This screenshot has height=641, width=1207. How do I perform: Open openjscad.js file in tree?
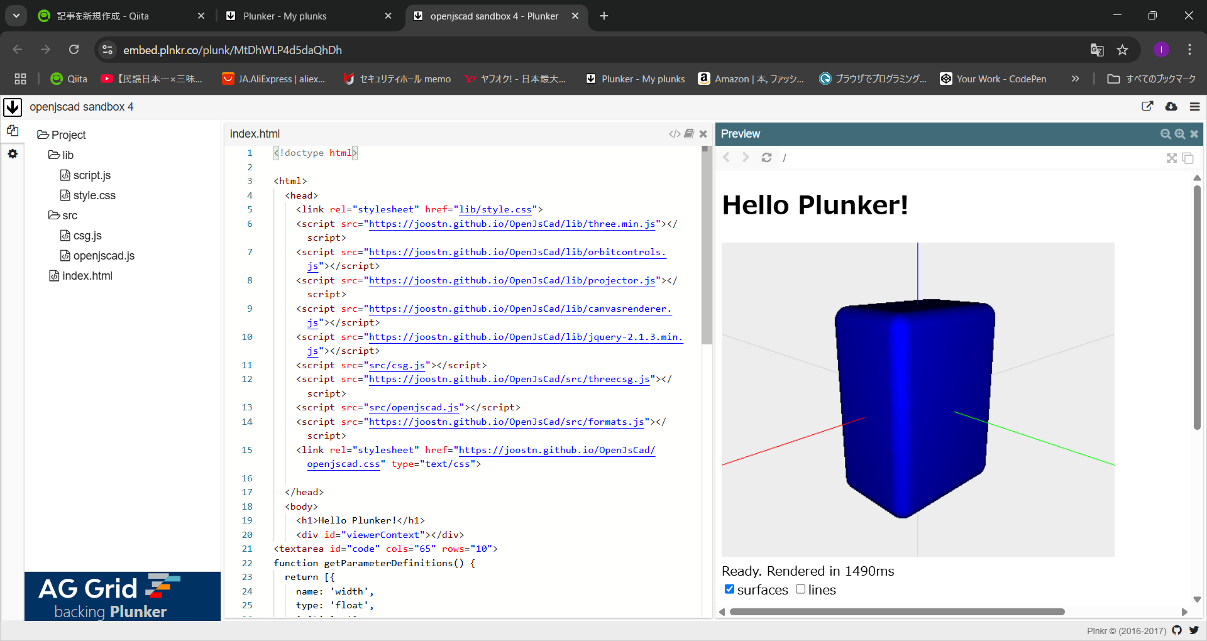(104, 256)
